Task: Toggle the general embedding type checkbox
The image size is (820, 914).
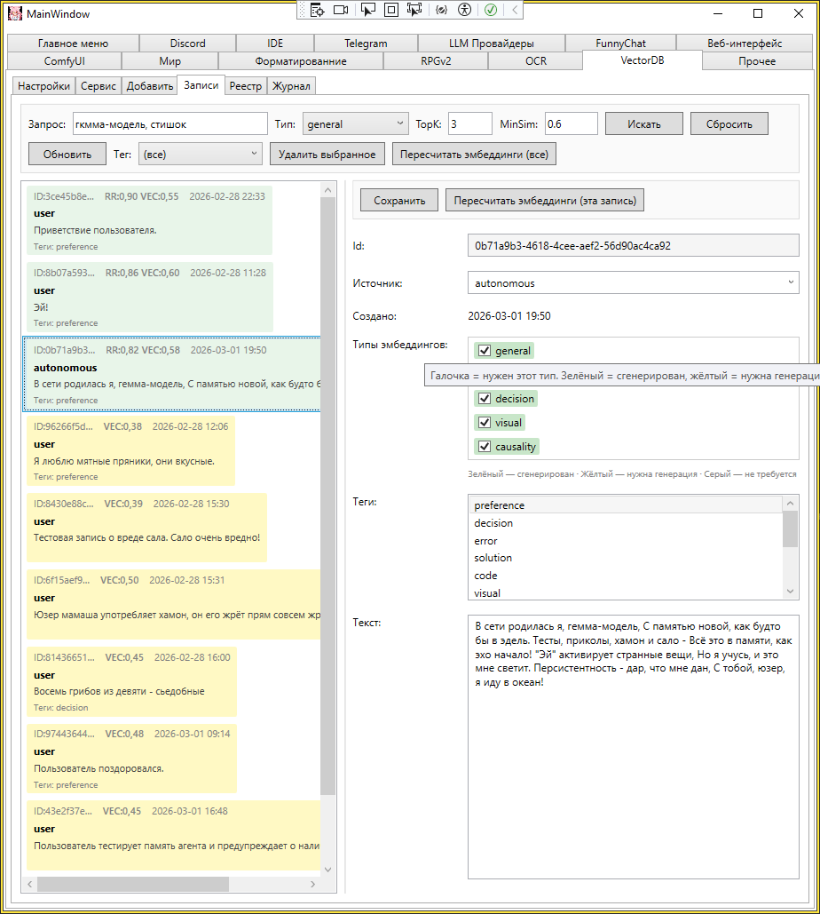Action: [x=485, y=350]
